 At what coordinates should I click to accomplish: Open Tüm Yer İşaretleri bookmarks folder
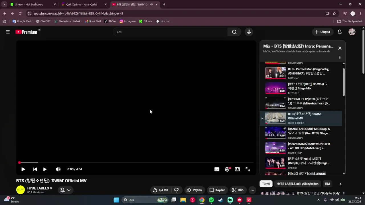tap(350, 21)
